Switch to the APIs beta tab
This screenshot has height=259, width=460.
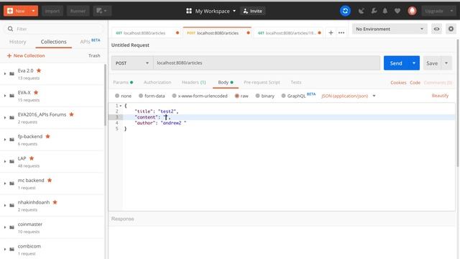pos(90,41)
